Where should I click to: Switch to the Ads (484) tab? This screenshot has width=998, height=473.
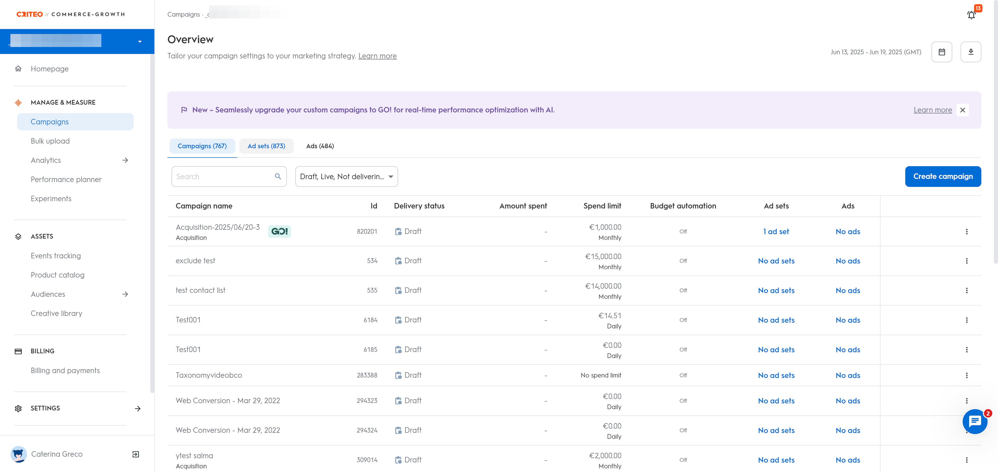click(x=320, y=146)
